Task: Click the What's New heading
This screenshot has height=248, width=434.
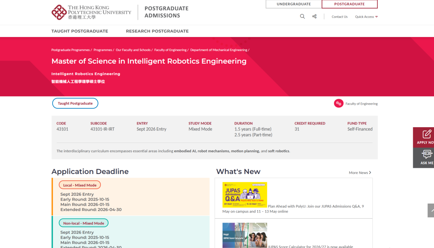Action: (238, 172)
